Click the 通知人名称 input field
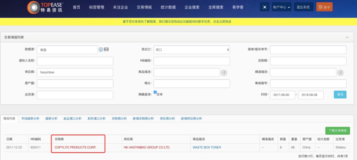The width and height of the screenshot is (357, 160). (x=75, y=61)
